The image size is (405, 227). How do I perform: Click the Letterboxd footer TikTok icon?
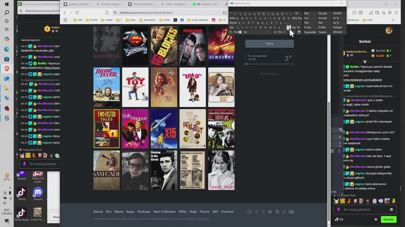(x=284, y=212)
